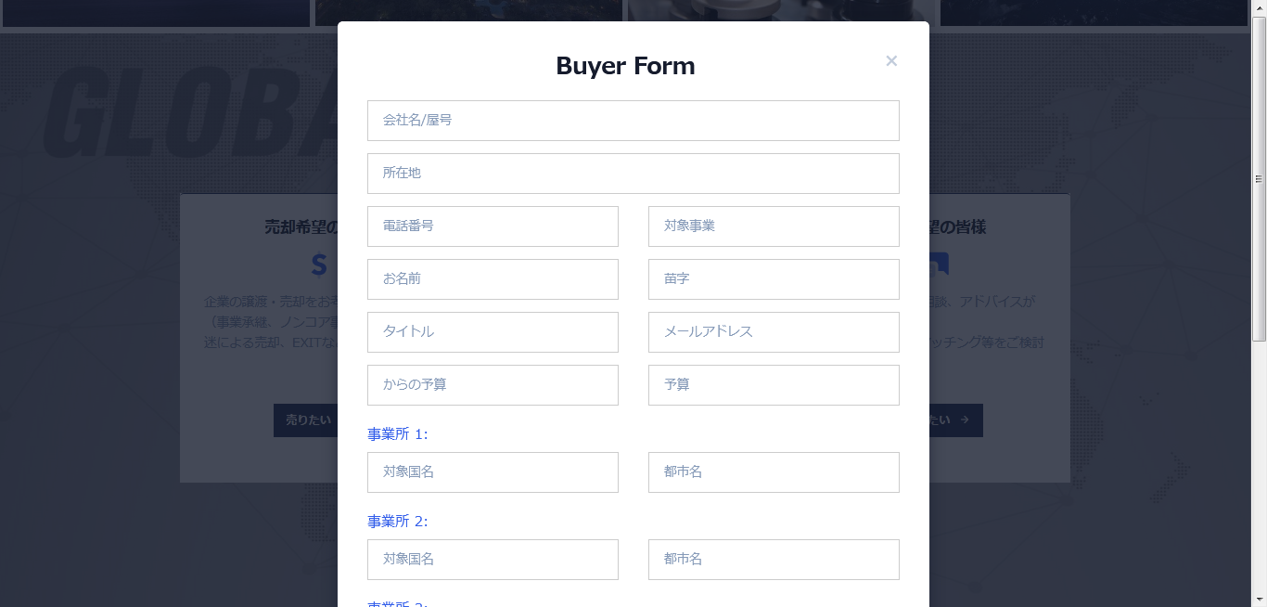1267x607 pixels.
Task: Click the 予算 budget field
Action: pos(774,385)
